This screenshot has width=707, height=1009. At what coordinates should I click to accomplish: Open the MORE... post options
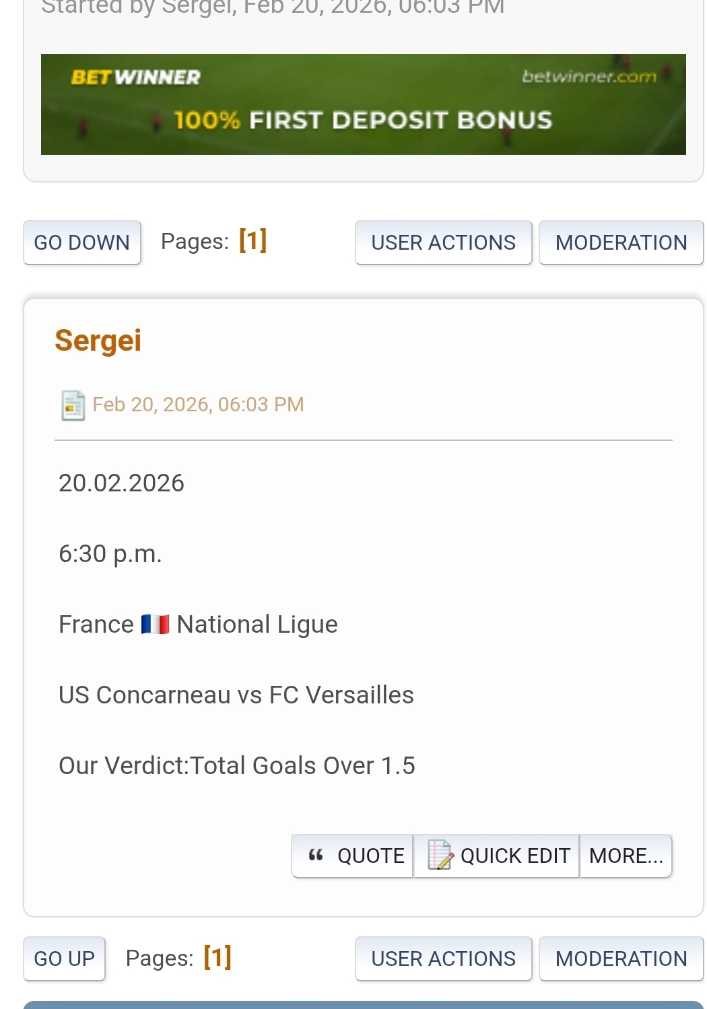pyautogui.click(x=626, y=856)
